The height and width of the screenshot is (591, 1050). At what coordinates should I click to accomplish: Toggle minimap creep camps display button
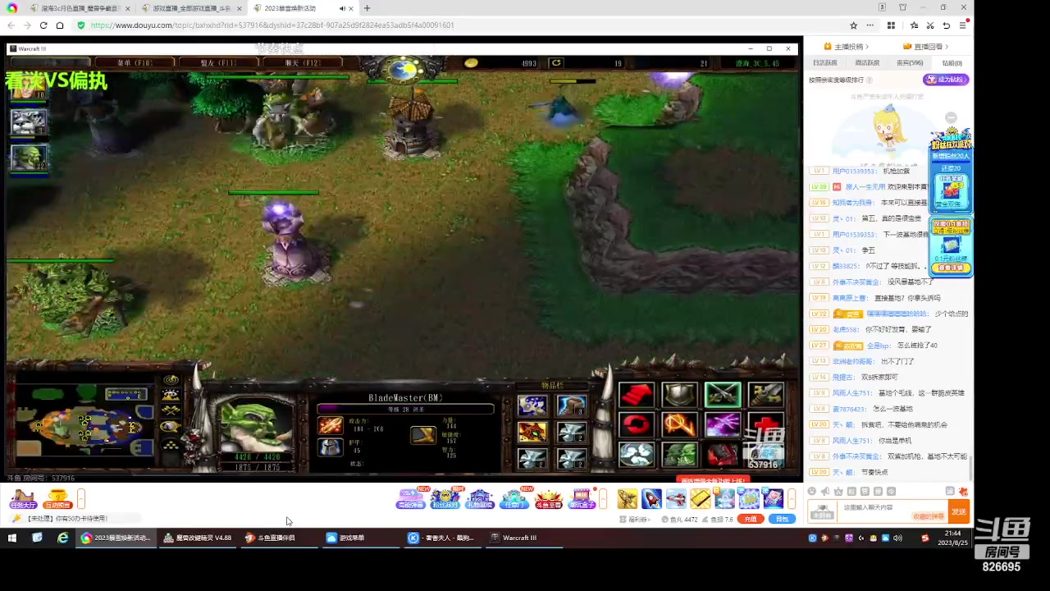(171, 427)
